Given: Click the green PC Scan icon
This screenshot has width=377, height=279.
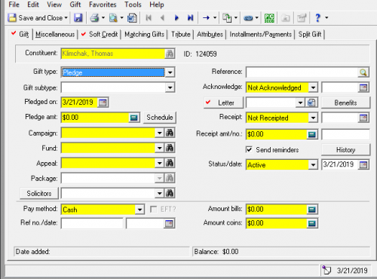Looking at the screenshot, I should 269,18.
